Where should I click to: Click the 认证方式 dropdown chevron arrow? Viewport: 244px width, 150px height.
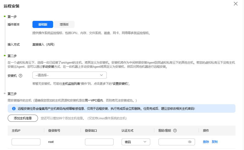pyautogui.click(x=145, y=142)
